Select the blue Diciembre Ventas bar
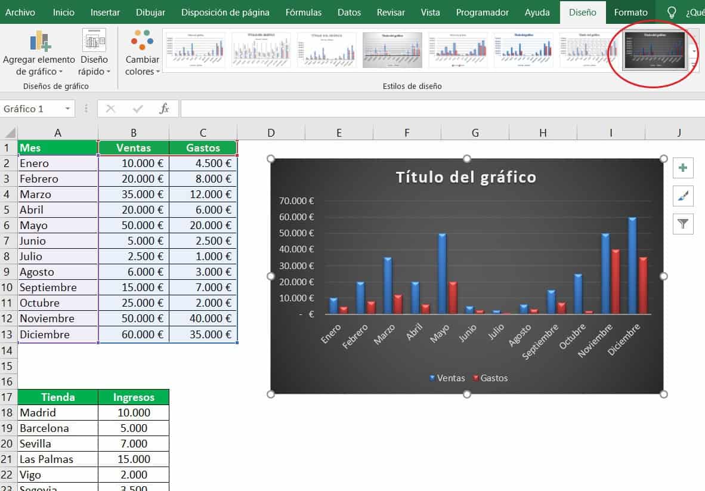Screen dimensions: 705x491 tap(633, 265)
